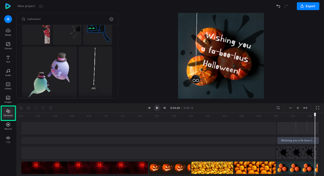Toggle fullscreen timeline view
This screenshot has height=176, width=324.
coord(318,108)
